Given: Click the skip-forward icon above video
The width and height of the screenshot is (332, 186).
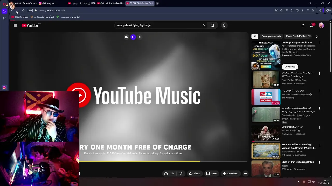Looking at the screenshot, I should point(140,37).
